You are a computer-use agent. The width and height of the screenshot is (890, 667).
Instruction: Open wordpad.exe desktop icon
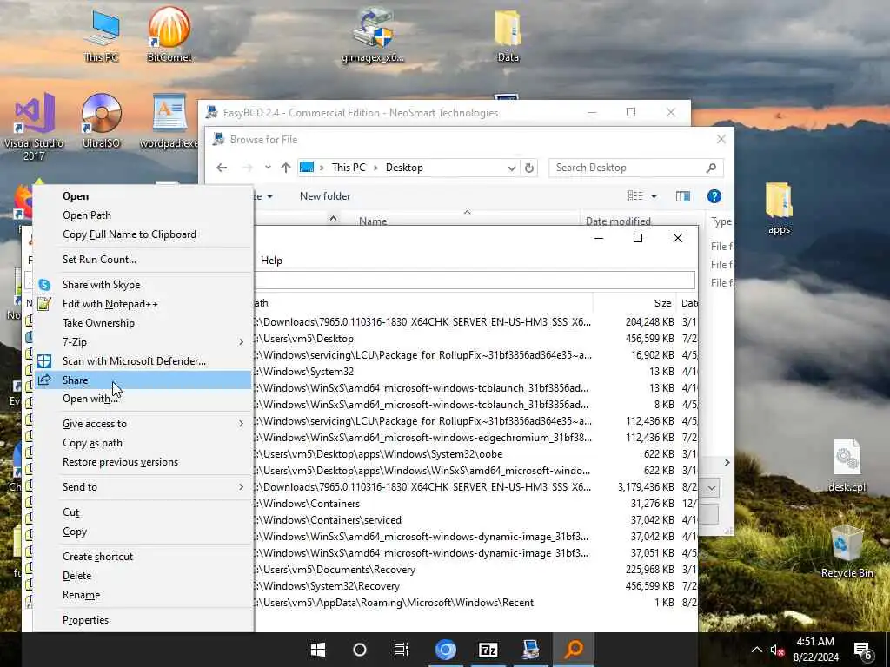(x=169, y=121)
